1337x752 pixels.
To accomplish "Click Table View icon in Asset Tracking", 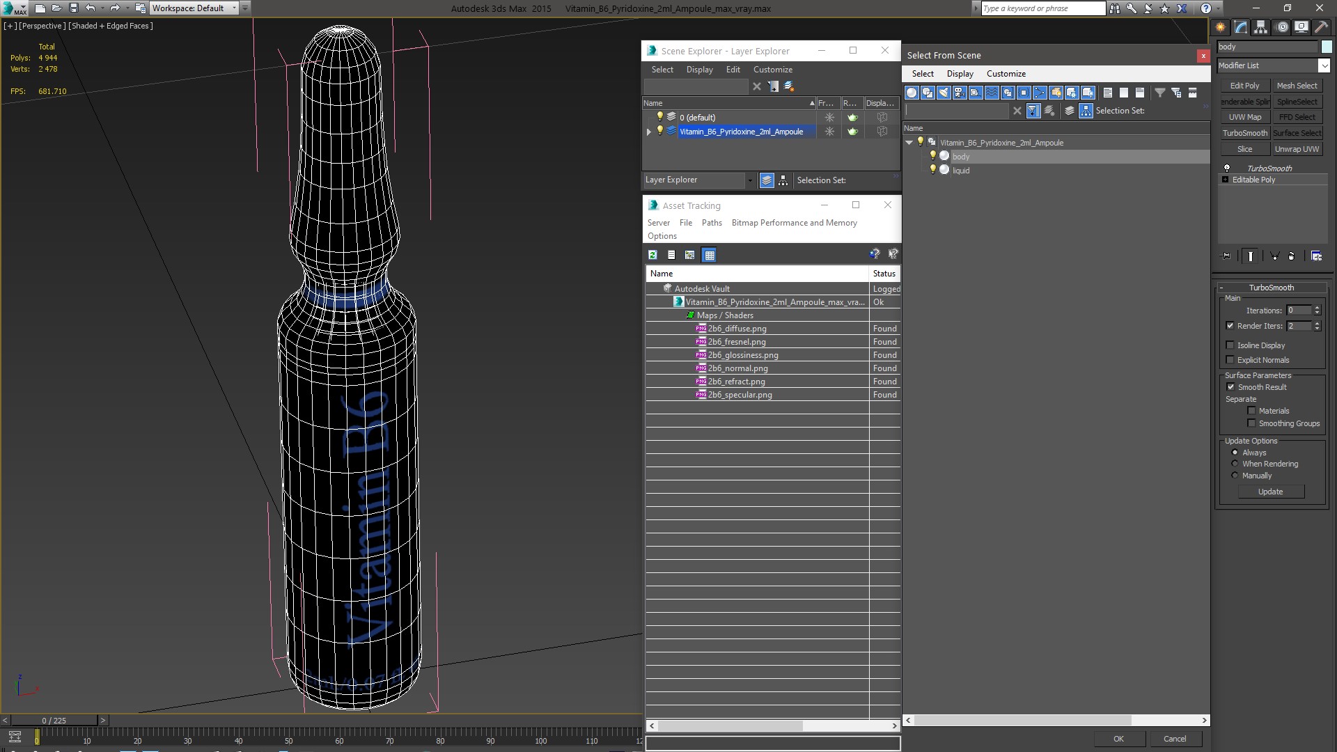I will pos(709,255).
